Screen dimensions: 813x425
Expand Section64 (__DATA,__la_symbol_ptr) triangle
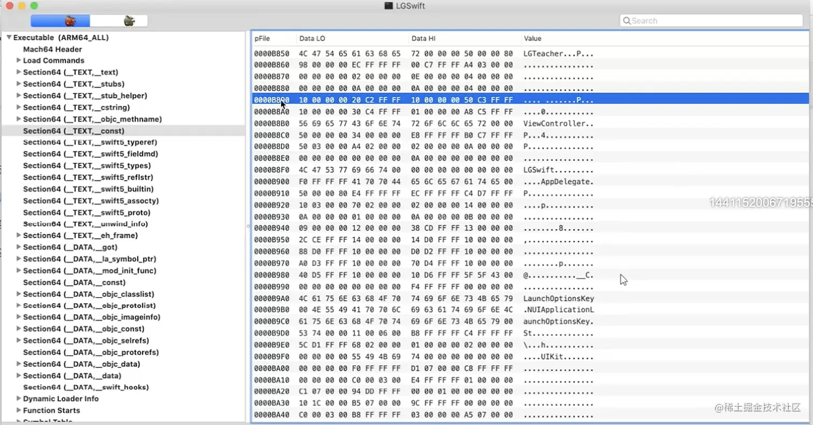pyautogui.click(x=19, y=259)
